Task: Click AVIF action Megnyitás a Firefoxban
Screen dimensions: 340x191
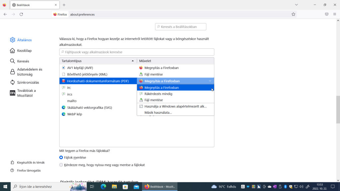Action: (x=175, y=68)
